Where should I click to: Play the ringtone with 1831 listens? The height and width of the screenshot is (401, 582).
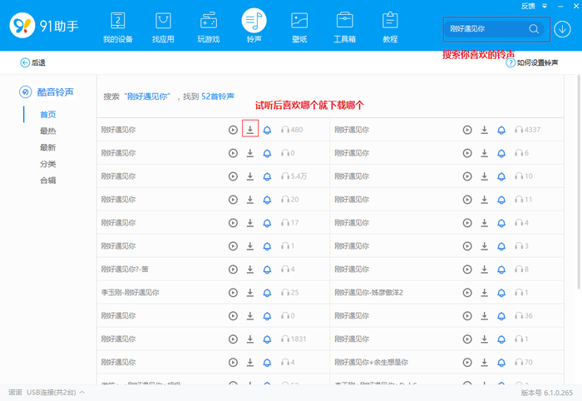(x=233, y=339)
